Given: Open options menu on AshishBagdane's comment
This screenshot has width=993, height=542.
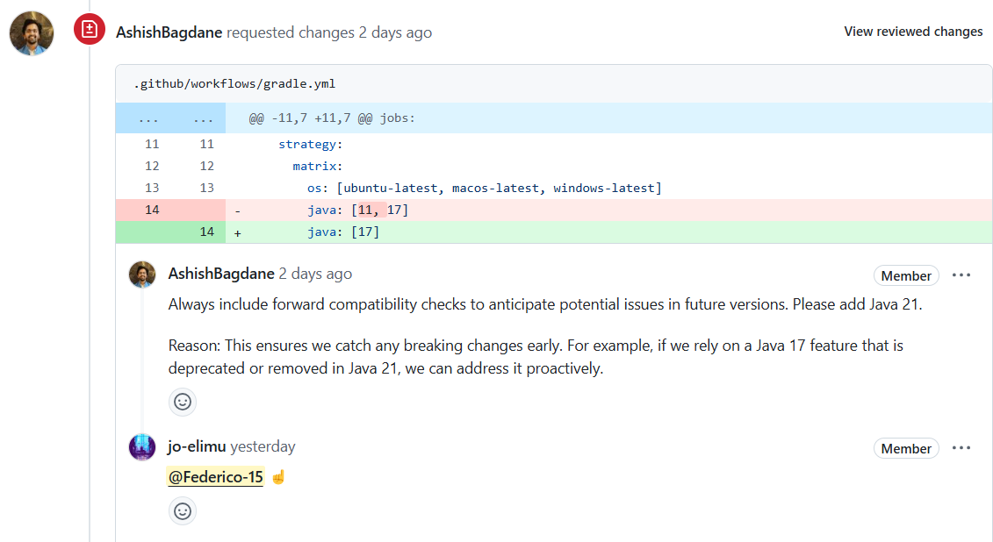Looking at the screenshot, I should 961,275.
